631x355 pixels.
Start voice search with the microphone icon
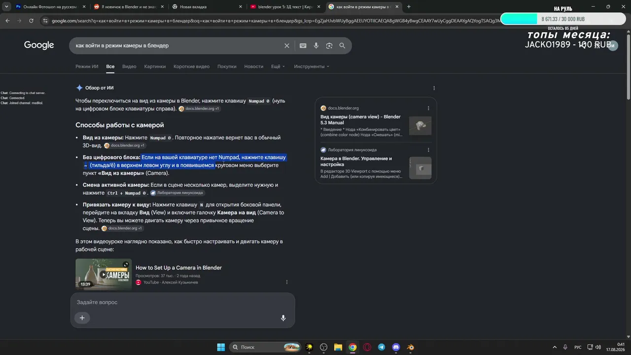pos(316,45)
